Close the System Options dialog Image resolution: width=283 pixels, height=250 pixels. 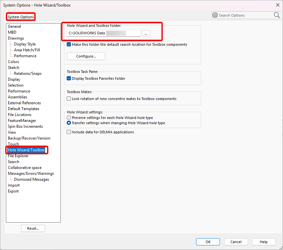point(278,5)
